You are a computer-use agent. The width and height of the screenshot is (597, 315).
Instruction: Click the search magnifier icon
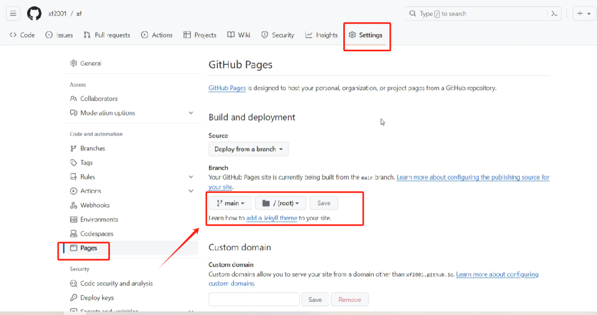[x=413, y=14]
